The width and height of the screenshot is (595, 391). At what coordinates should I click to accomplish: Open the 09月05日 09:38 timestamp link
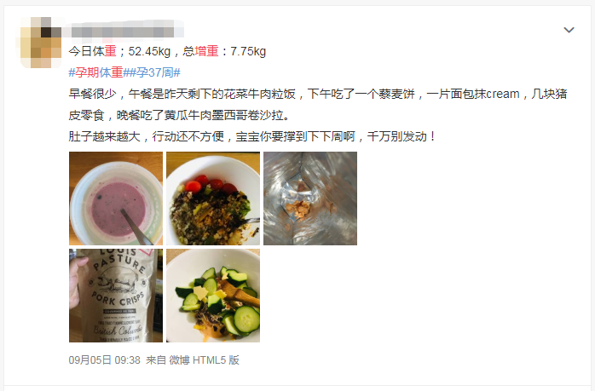pos(104,359)
